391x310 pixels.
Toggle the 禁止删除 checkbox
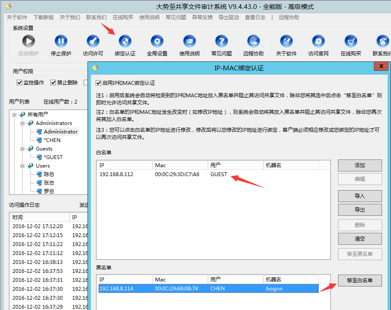pyautogui.click(x=53, y=83)
